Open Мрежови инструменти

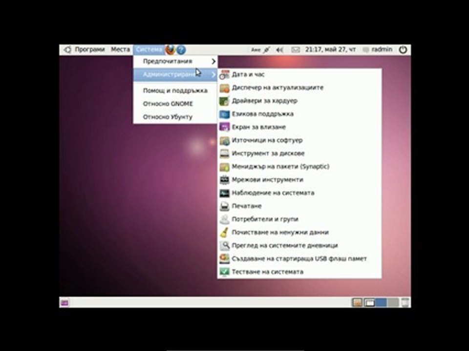[299, 180]
